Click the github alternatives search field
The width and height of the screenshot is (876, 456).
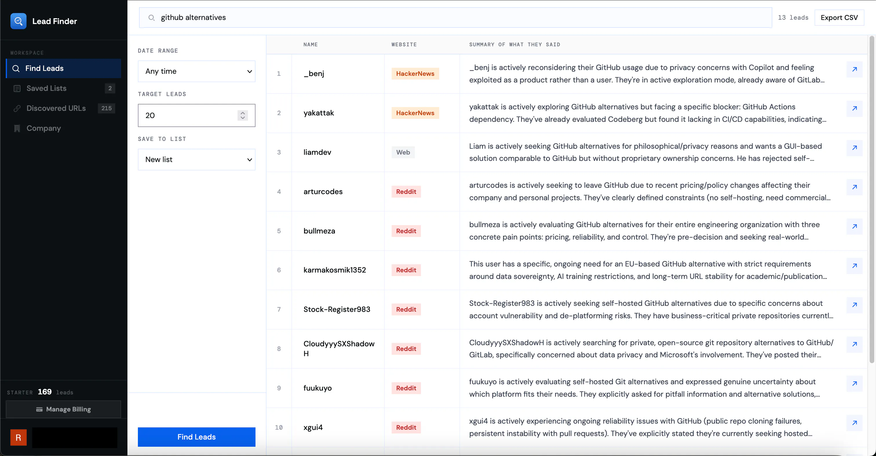(455, 18)
